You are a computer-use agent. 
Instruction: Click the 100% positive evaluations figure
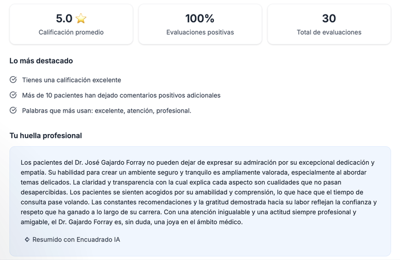point(200,18)
